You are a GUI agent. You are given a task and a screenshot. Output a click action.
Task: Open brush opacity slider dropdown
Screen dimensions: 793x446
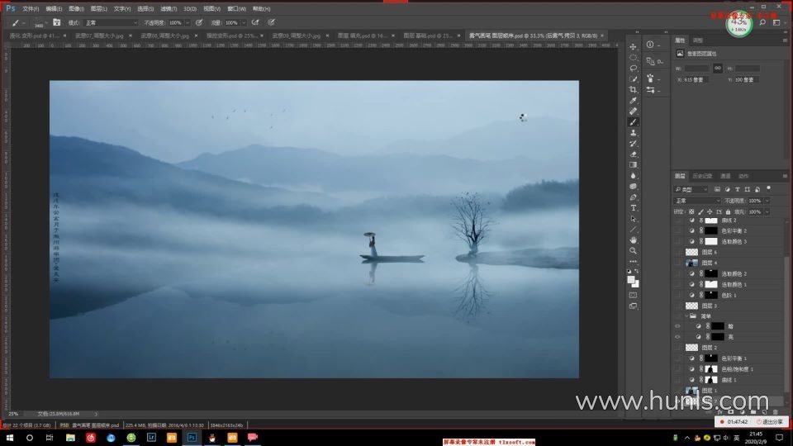tap(188, 23)
